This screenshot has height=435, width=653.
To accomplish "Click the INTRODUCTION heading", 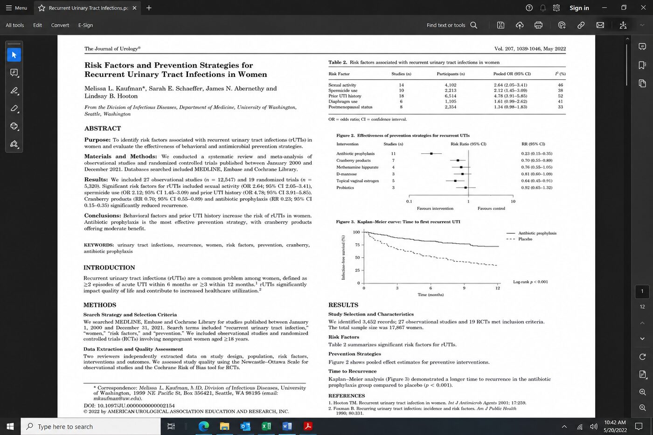I will pyautogui.click(x=109, y=268).
